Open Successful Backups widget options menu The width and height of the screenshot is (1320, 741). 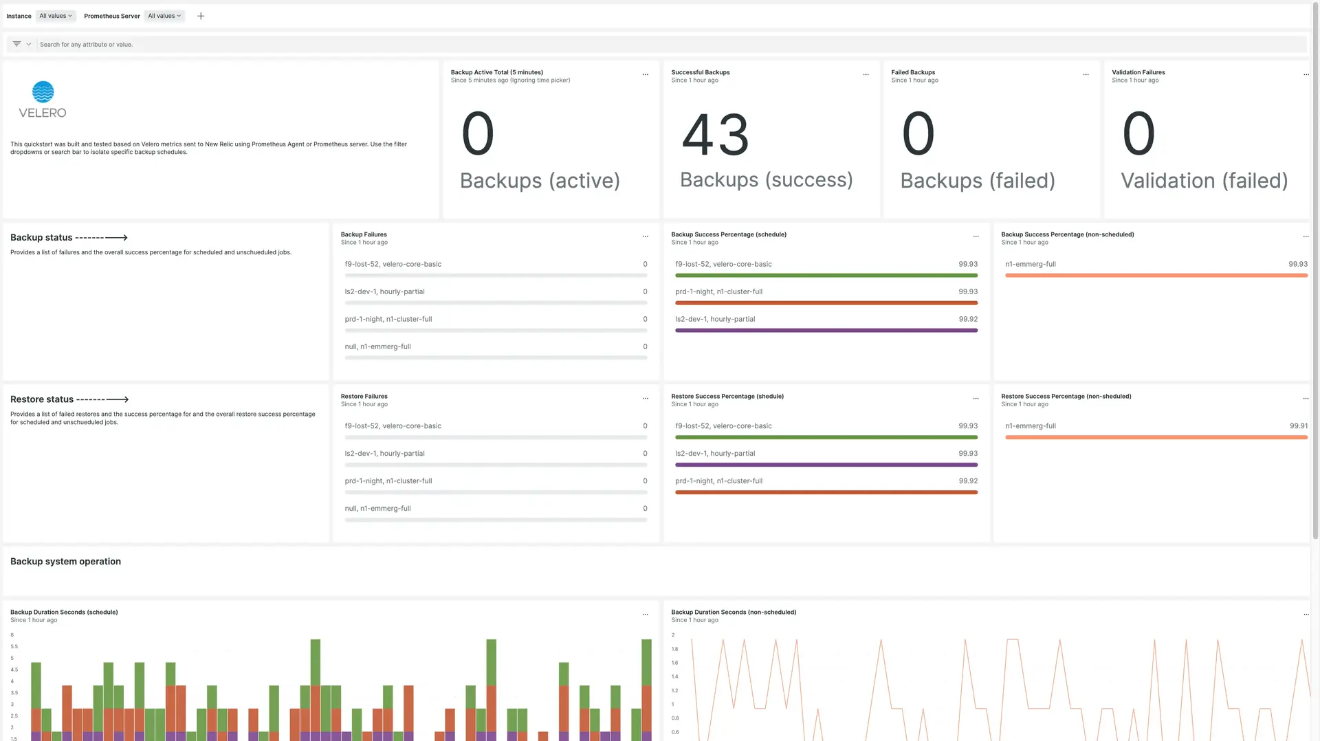[x=866, y=74]
